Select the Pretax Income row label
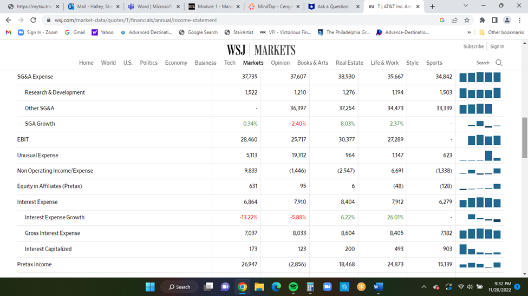The height and width of the screenshot is (296, 528). 34,265
